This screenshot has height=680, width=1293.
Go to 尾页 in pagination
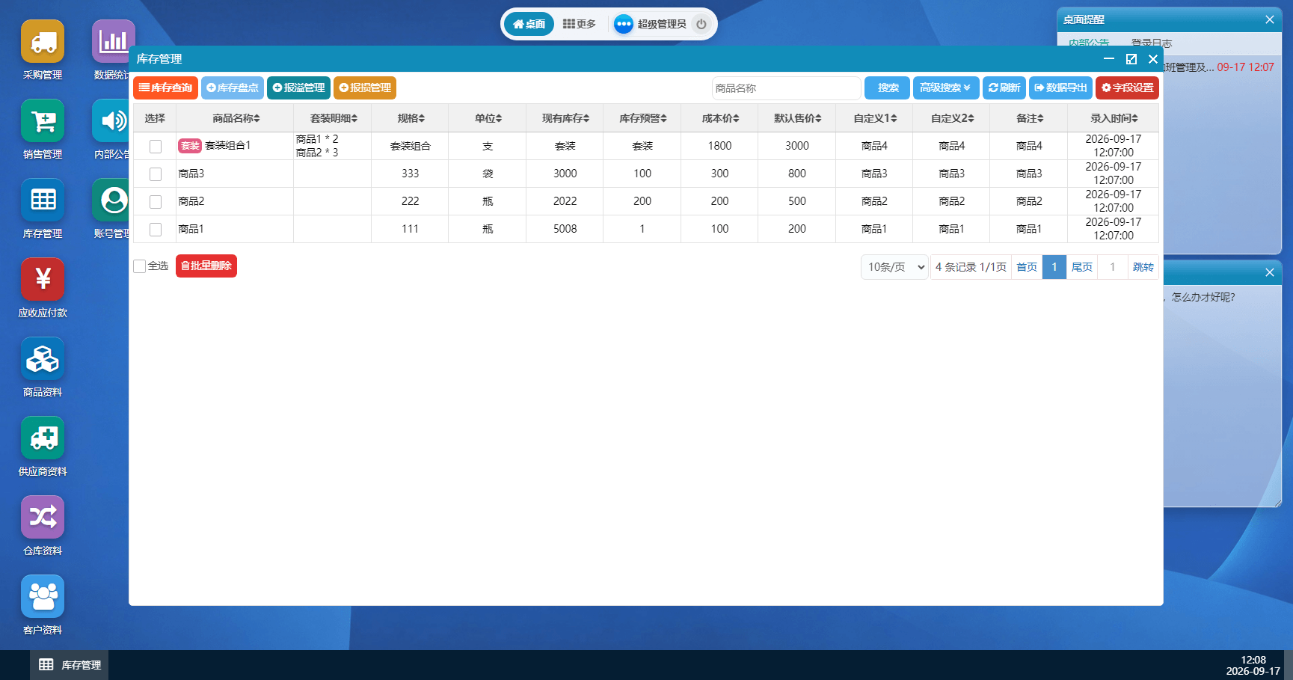1081,267
